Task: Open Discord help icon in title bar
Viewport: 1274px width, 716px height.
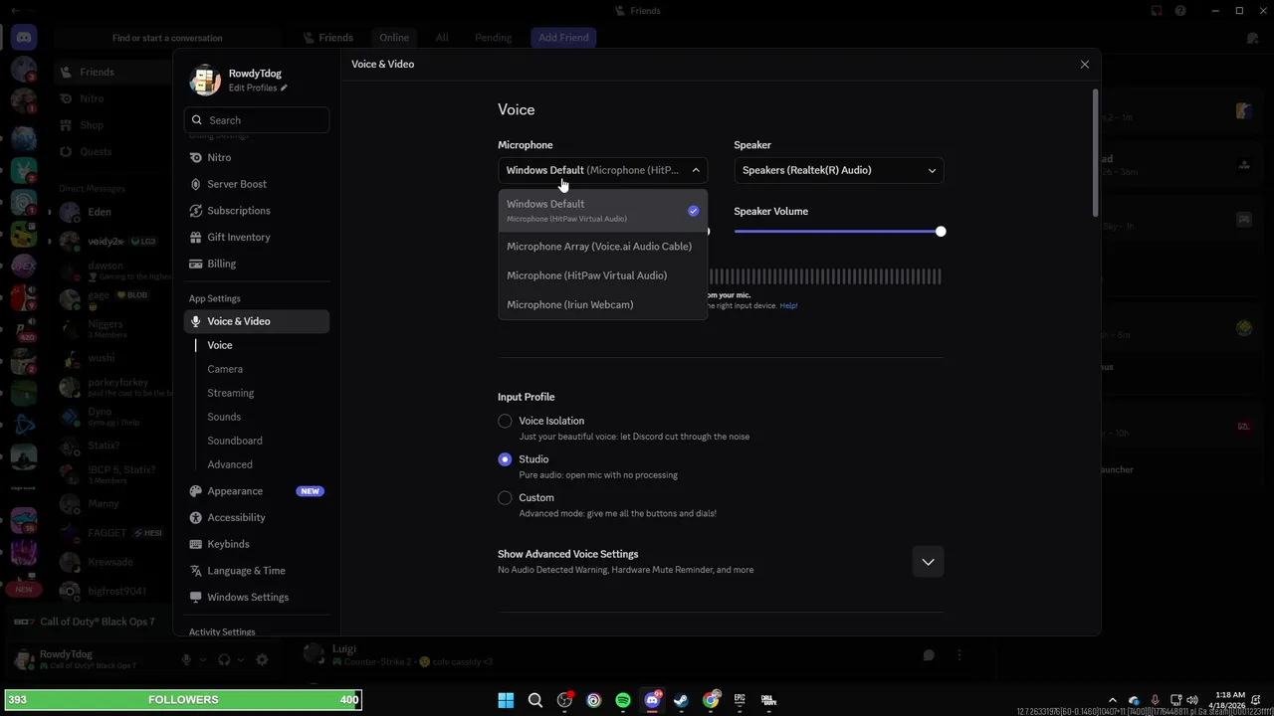Action: tap(1180, 11)
